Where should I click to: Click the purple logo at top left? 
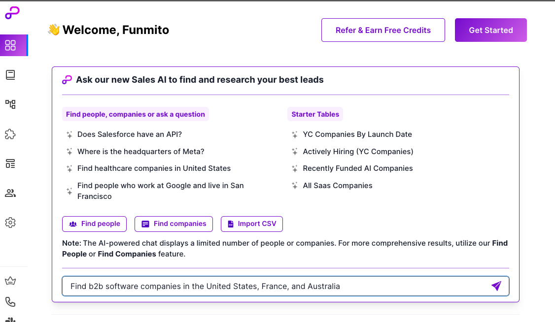(12, 13)
